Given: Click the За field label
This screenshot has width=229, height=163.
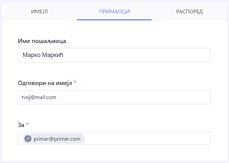Looking at the screenshot, I should (21, 125).
